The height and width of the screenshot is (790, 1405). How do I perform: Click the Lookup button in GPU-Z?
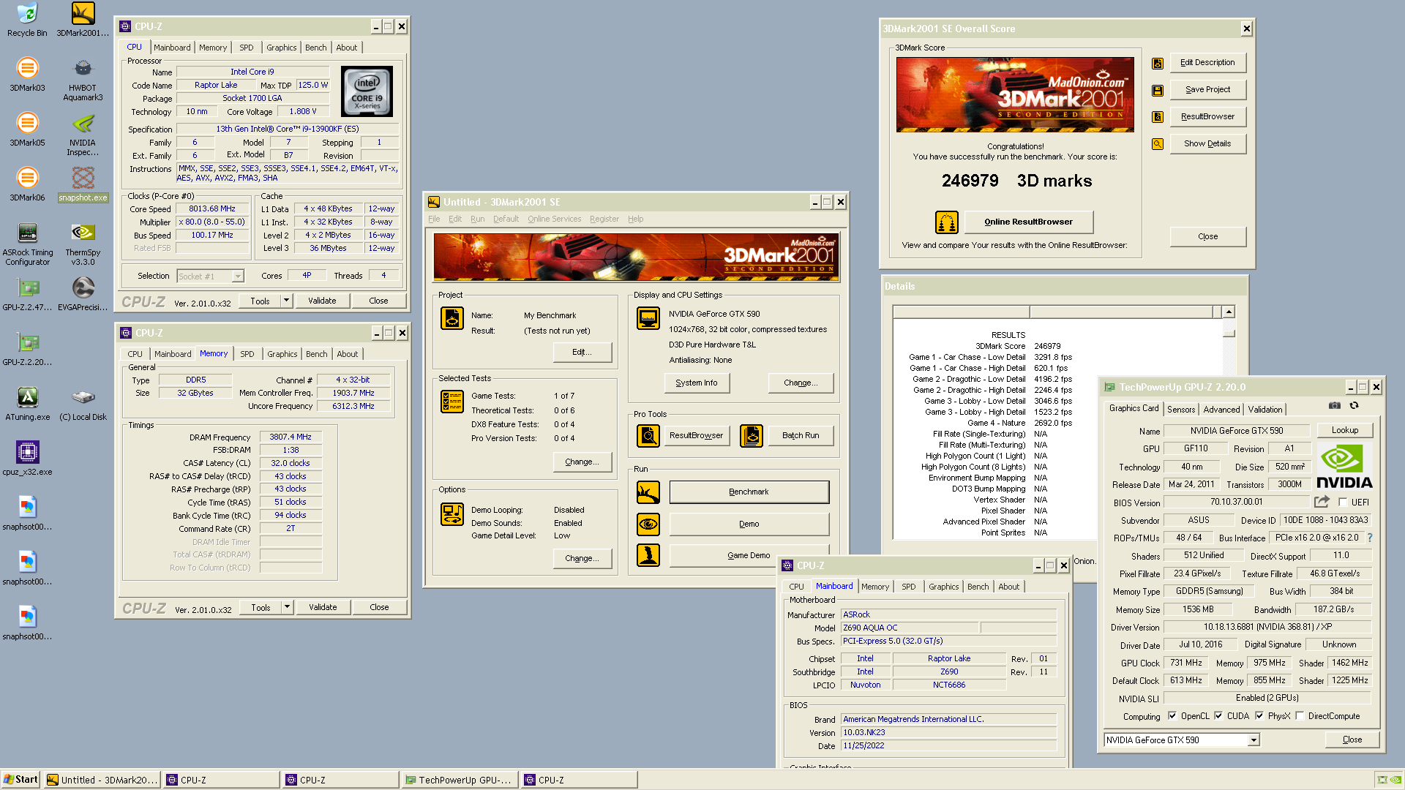(1345, 430)
